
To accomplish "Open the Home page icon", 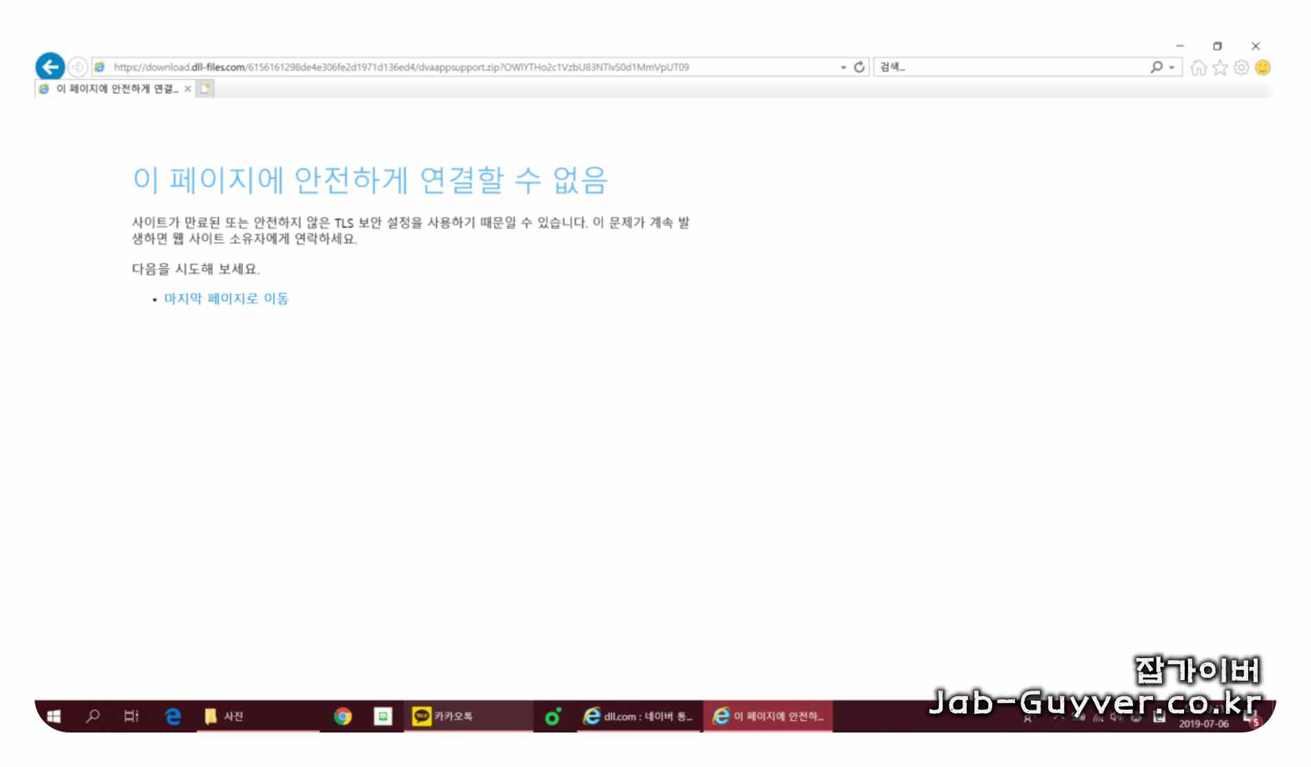I will (1198, 67).
